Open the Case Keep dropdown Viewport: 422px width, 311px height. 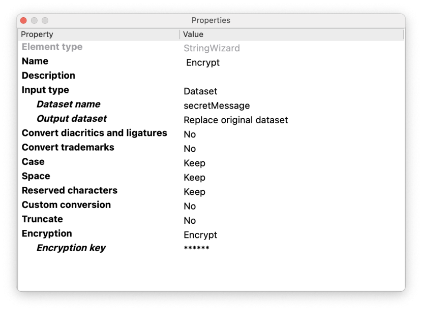tap(194, 163)
